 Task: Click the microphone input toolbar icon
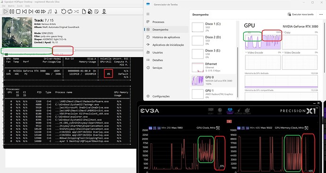[104, 12]
